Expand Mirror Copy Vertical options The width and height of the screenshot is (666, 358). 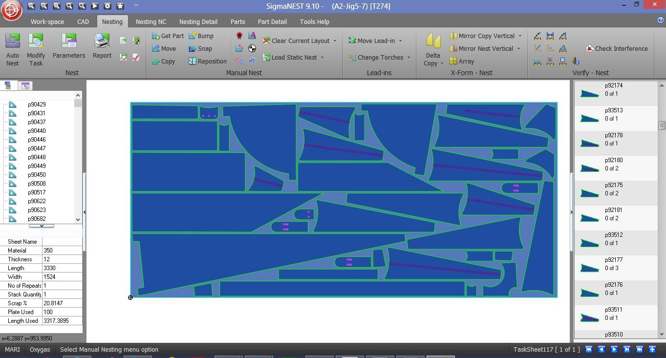520,36
